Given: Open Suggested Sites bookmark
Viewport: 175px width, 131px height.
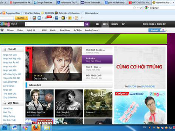Looking at the screenshot, I should pos(12,13).
